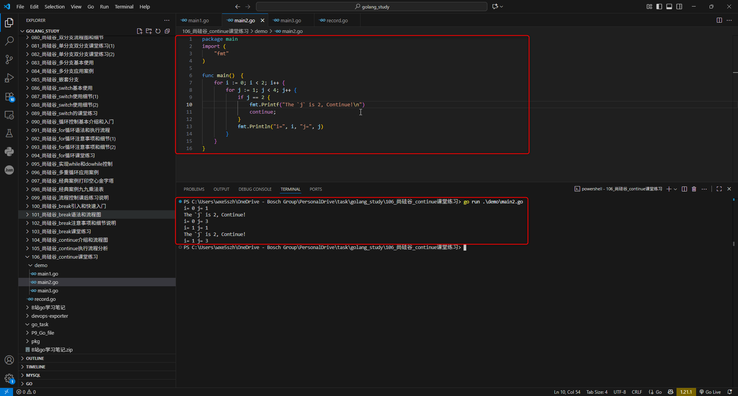738x396 pixels.
Task: Toggle the primary side bar
Action: coord(659,7)
